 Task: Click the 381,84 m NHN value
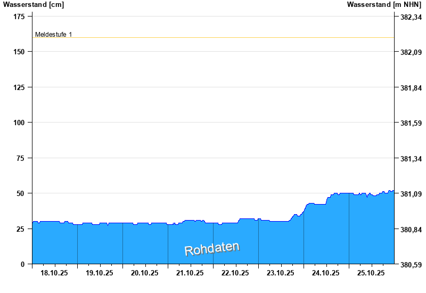click(411, 88)
